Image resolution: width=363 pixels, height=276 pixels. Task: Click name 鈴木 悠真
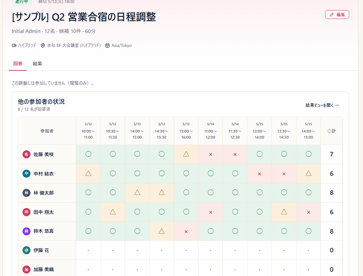pyautogui.click(x=44, y=231)
